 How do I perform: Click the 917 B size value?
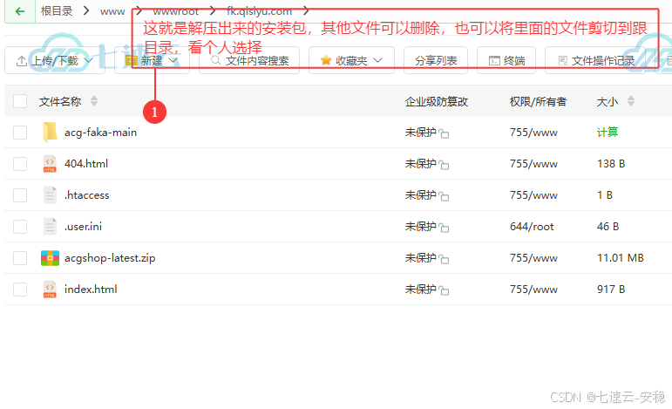point(611,290)
